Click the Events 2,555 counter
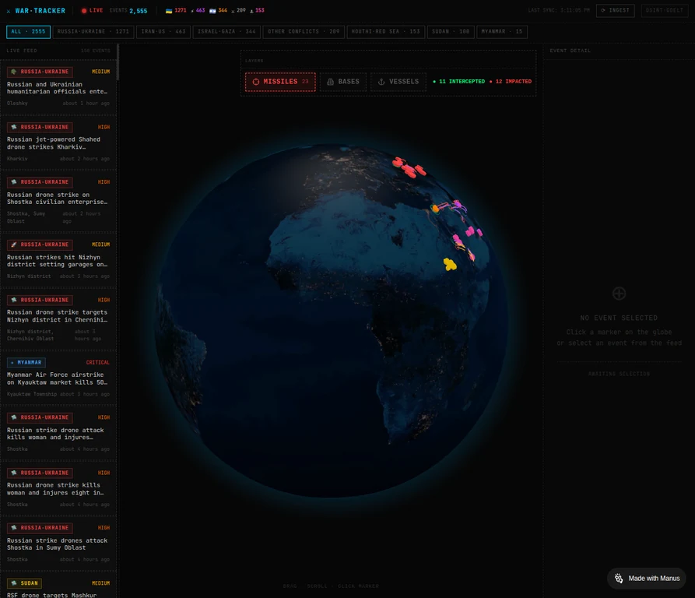Screen dimensions: 695x598 click(x=128, y=11)
